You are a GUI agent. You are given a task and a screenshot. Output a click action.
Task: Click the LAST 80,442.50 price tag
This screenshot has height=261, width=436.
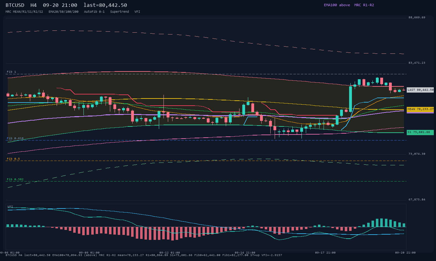click(420, 90)
